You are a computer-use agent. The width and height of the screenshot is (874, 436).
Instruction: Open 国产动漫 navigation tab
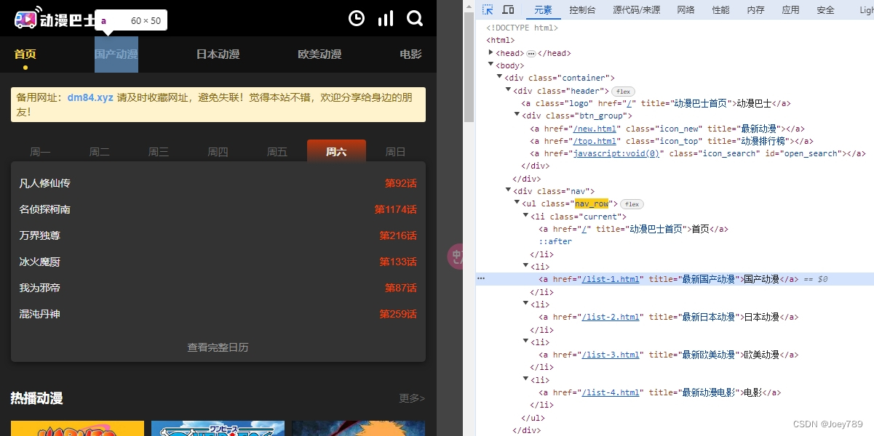pos(116,54)
